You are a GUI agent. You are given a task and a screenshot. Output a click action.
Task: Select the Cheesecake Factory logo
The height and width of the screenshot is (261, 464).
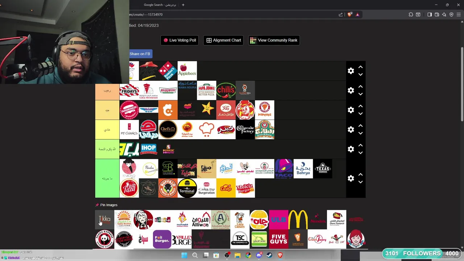click(x=245, y=129)
